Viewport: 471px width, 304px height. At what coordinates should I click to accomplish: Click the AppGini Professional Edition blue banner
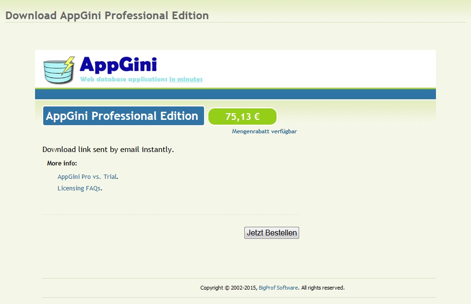point(123,116)
